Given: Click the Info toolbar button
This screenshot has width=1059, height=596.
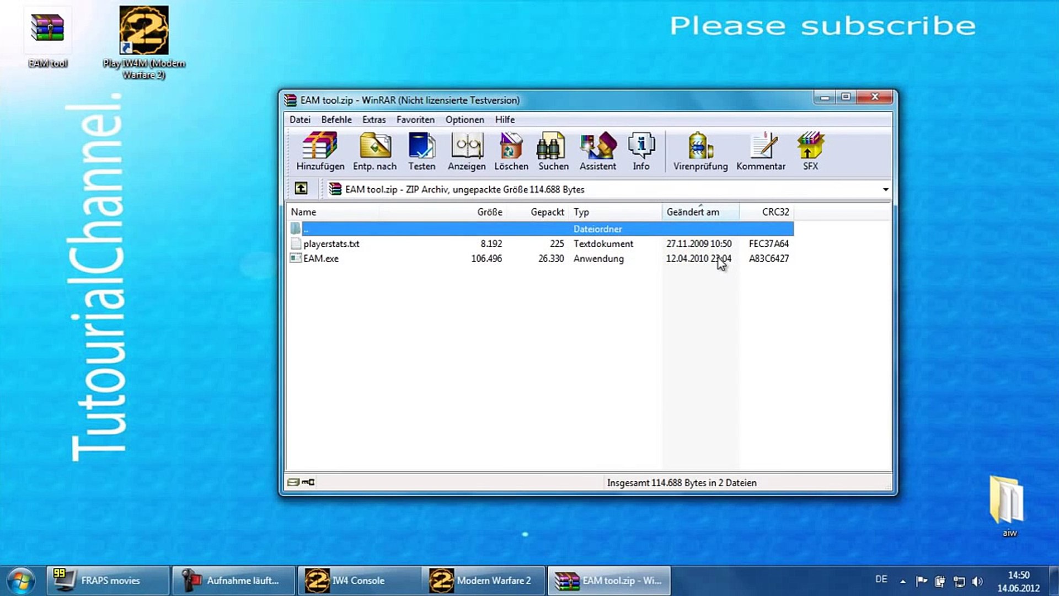Looking at the screenshot, I should [x=640, y=151].
